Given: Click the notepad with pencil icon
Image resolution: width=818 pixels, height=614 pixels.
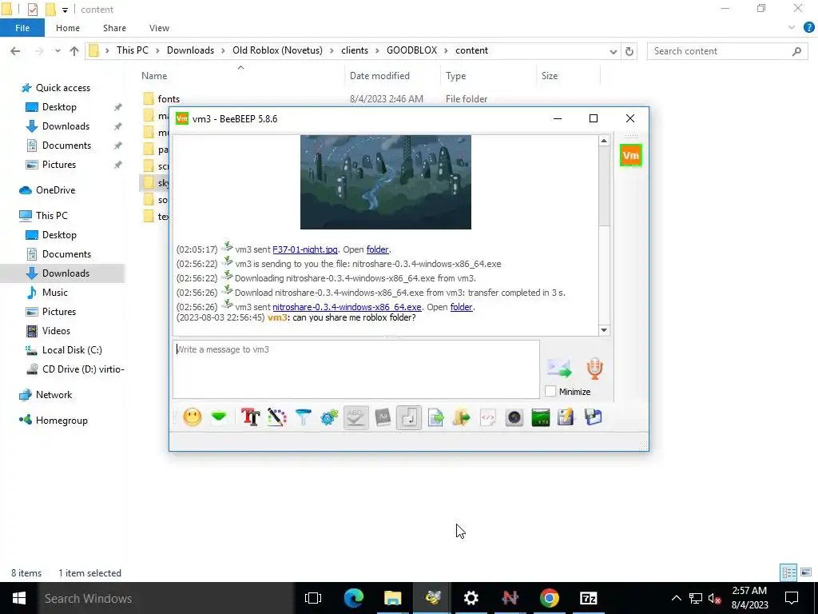Looking at the screenshot, I should click(x=566, y=417).
